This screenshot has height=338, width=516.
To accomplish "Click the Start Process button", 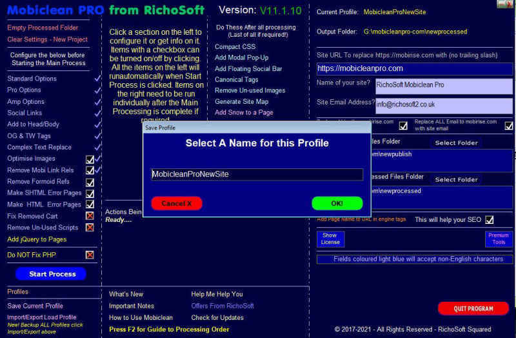I will 51,274.
